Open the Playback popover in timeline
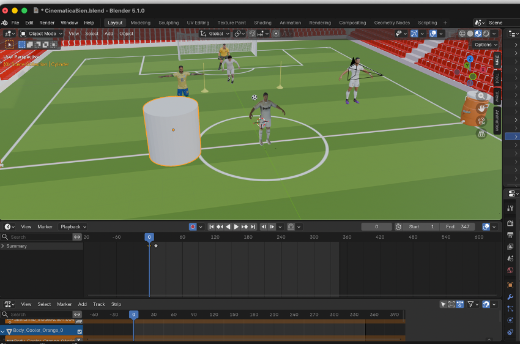 [73, 226]
